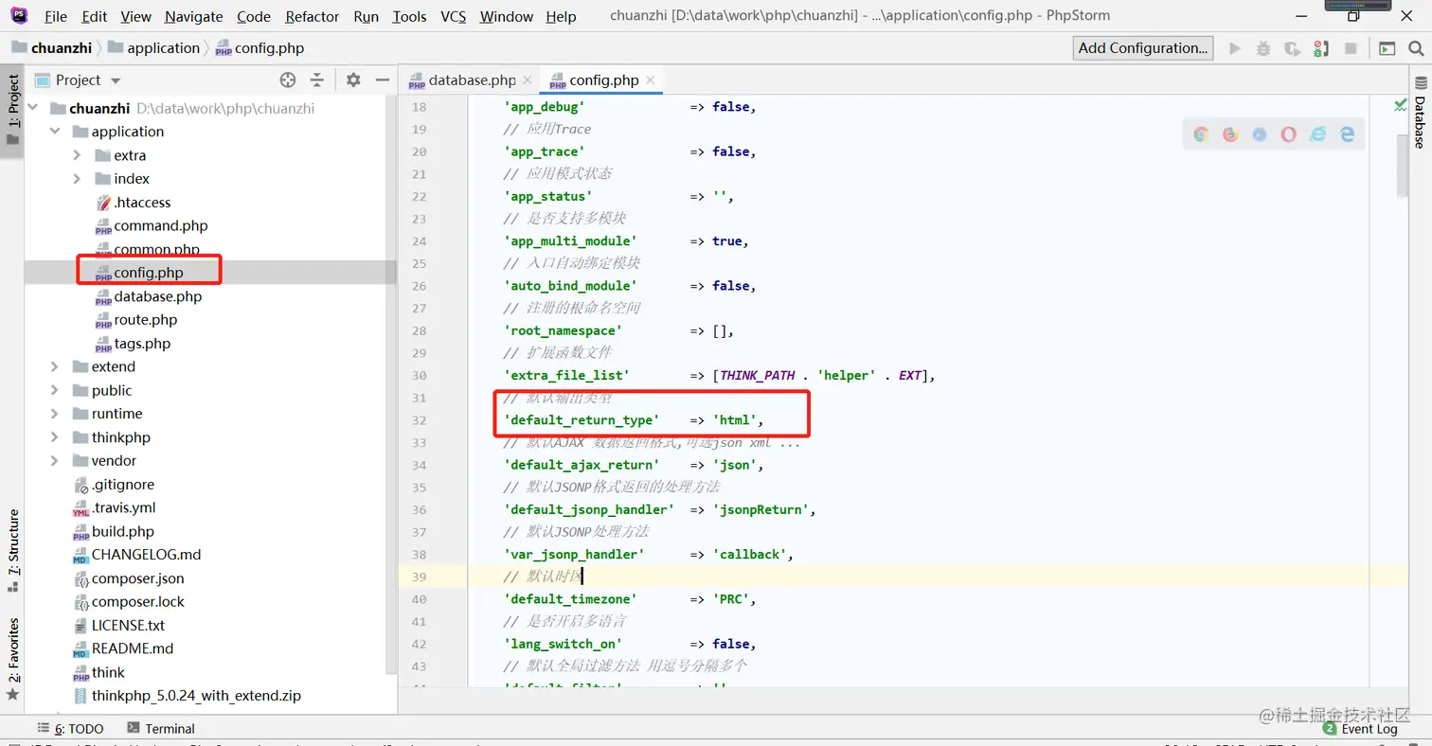
Task: Expand the extend folder arrow
Action: [56, 366]
